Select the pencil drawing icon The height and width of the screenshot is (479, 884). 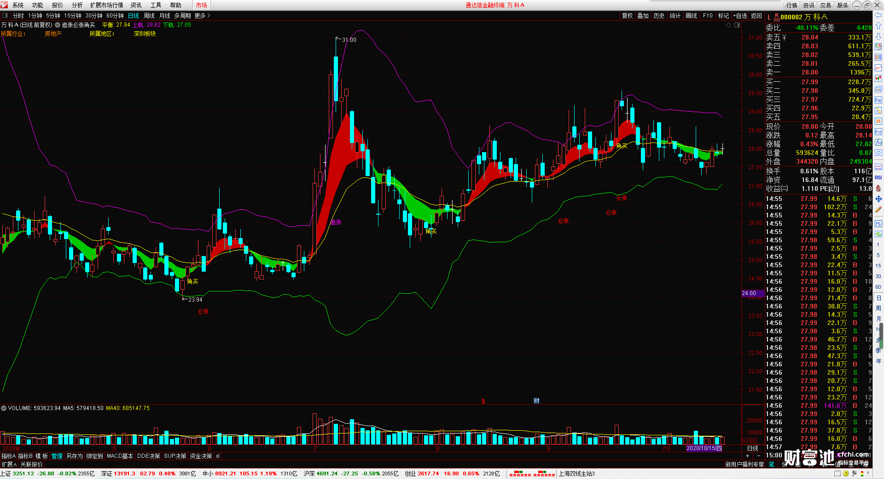878,210
